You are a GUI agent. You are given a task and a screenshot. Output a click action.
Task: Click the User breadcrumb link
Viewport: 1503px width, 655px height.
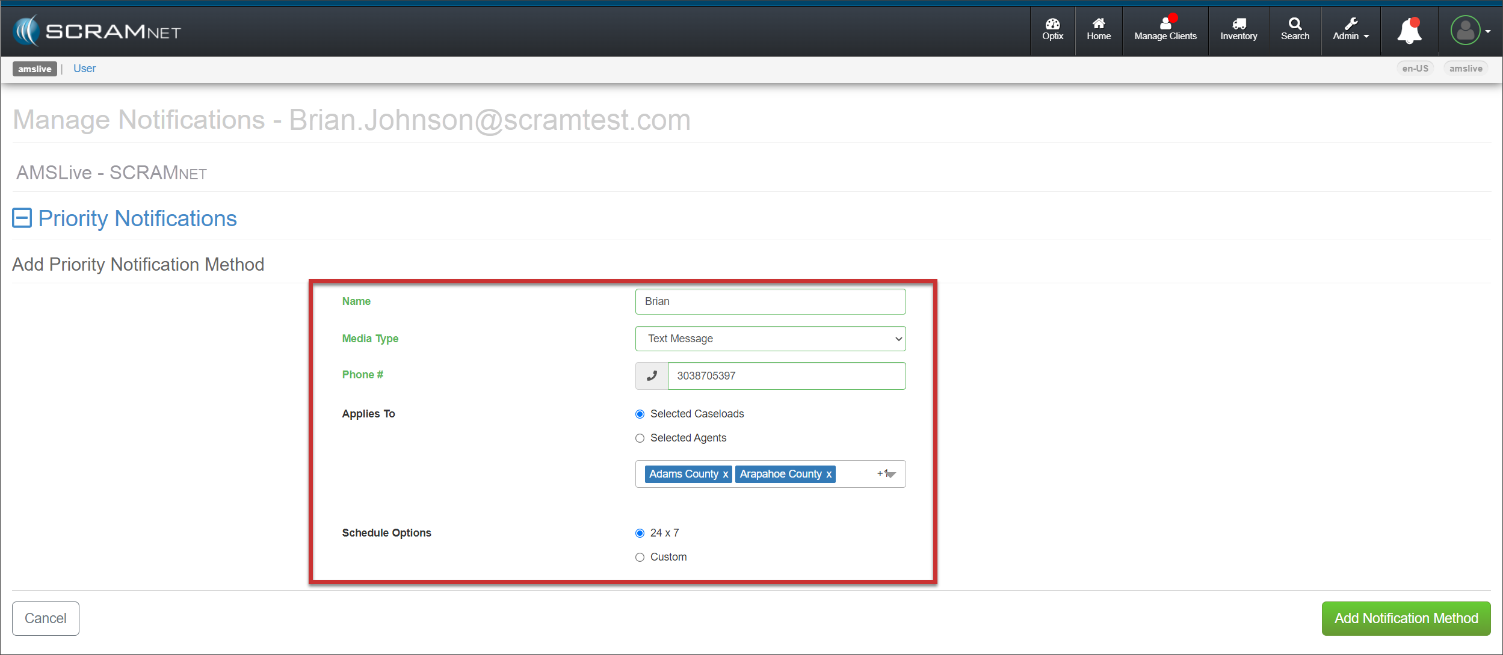(84, 69)
